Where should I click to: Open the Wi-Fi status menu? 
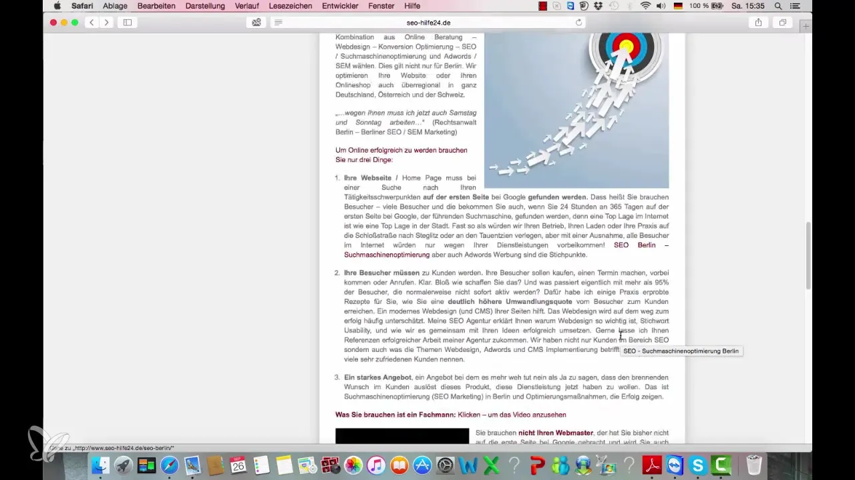[x=645, y=6]
